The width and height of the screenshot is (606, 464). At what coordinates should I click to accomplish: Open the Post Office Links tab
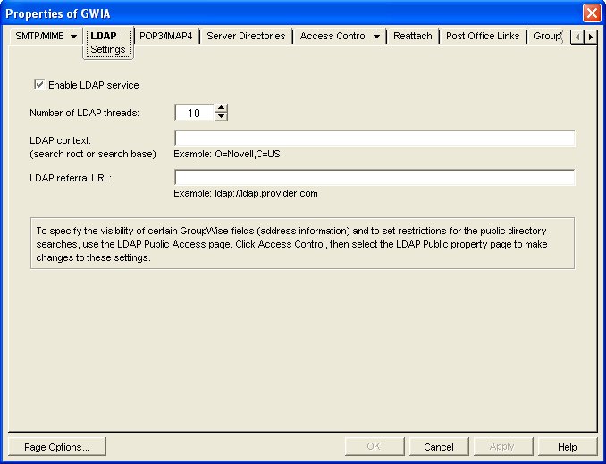pos(483,36)
